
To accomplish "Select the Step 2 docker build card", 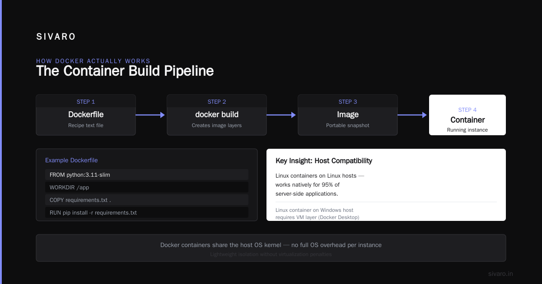I will [217, 115].
